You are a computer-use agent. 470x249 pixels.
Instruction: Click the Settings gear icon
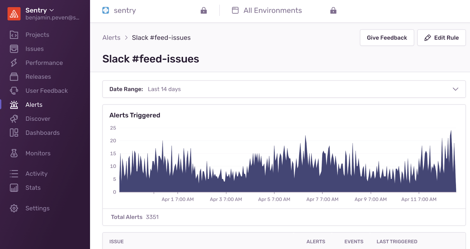coord(14,208)
